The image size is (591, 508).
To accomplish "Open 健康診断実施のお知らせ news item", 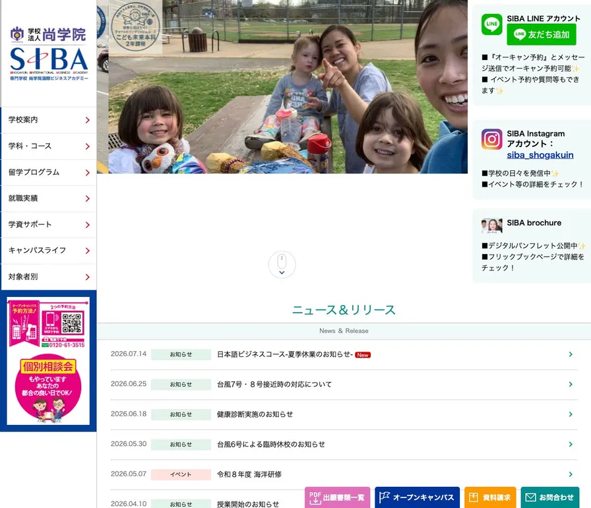I will [344, 414].
